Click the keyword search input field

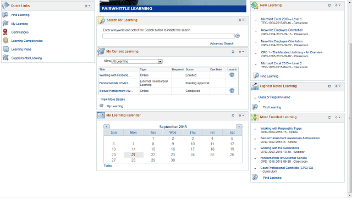(x=169, y=36)
